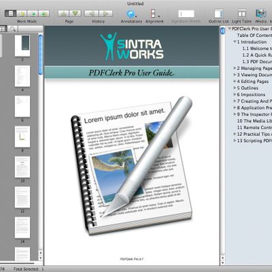Select the 5 Outlines entry text
The width and height of the screenshot is (272, 272).
[x=248, y=88]
